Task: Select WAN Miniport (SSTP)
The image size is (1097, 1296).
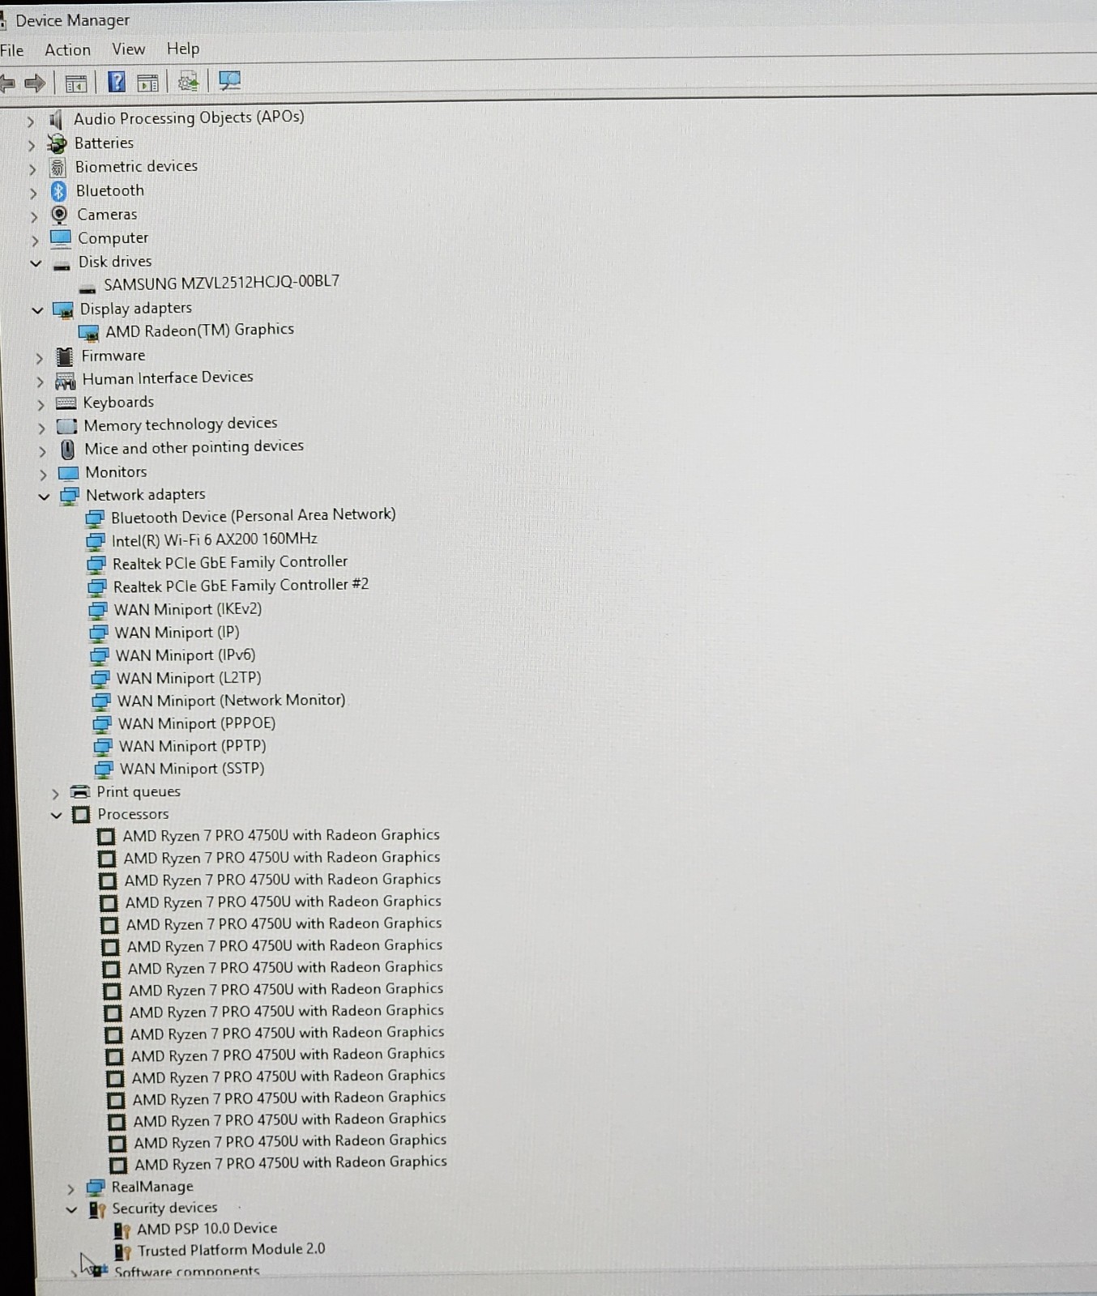Action: (192, 769)
